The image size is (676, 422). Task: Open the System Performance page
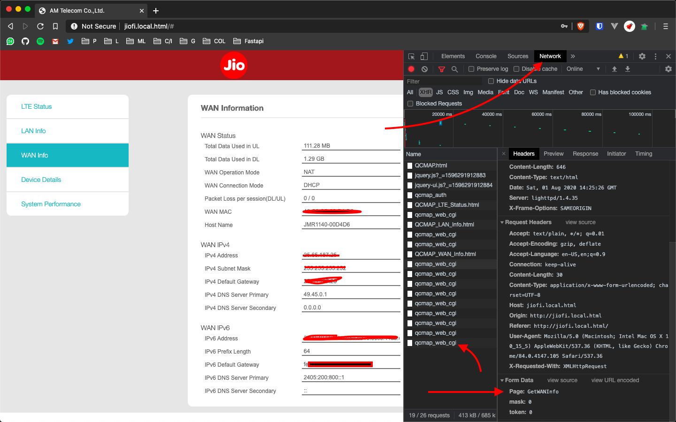tap(68, 204)
